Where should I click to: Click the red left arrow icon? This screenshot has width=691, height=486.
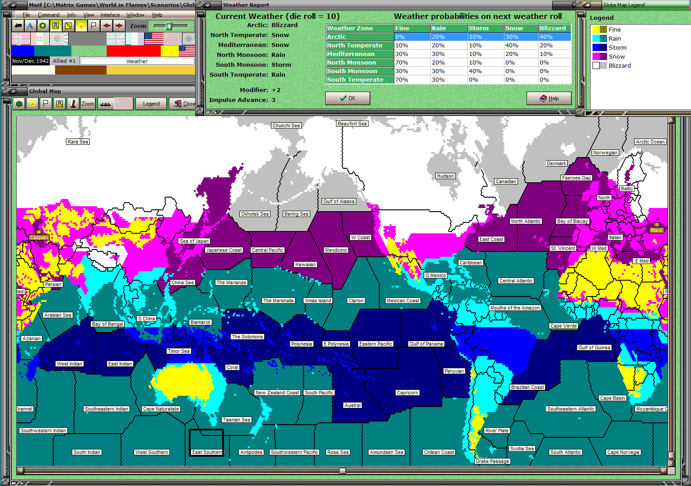pos(106,26)
